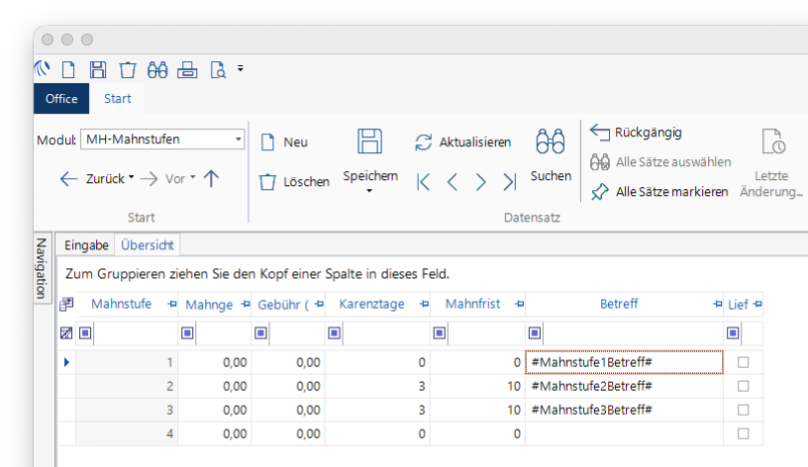
Task: Switch to the Eingabe tab
Action: click(86, 245)
